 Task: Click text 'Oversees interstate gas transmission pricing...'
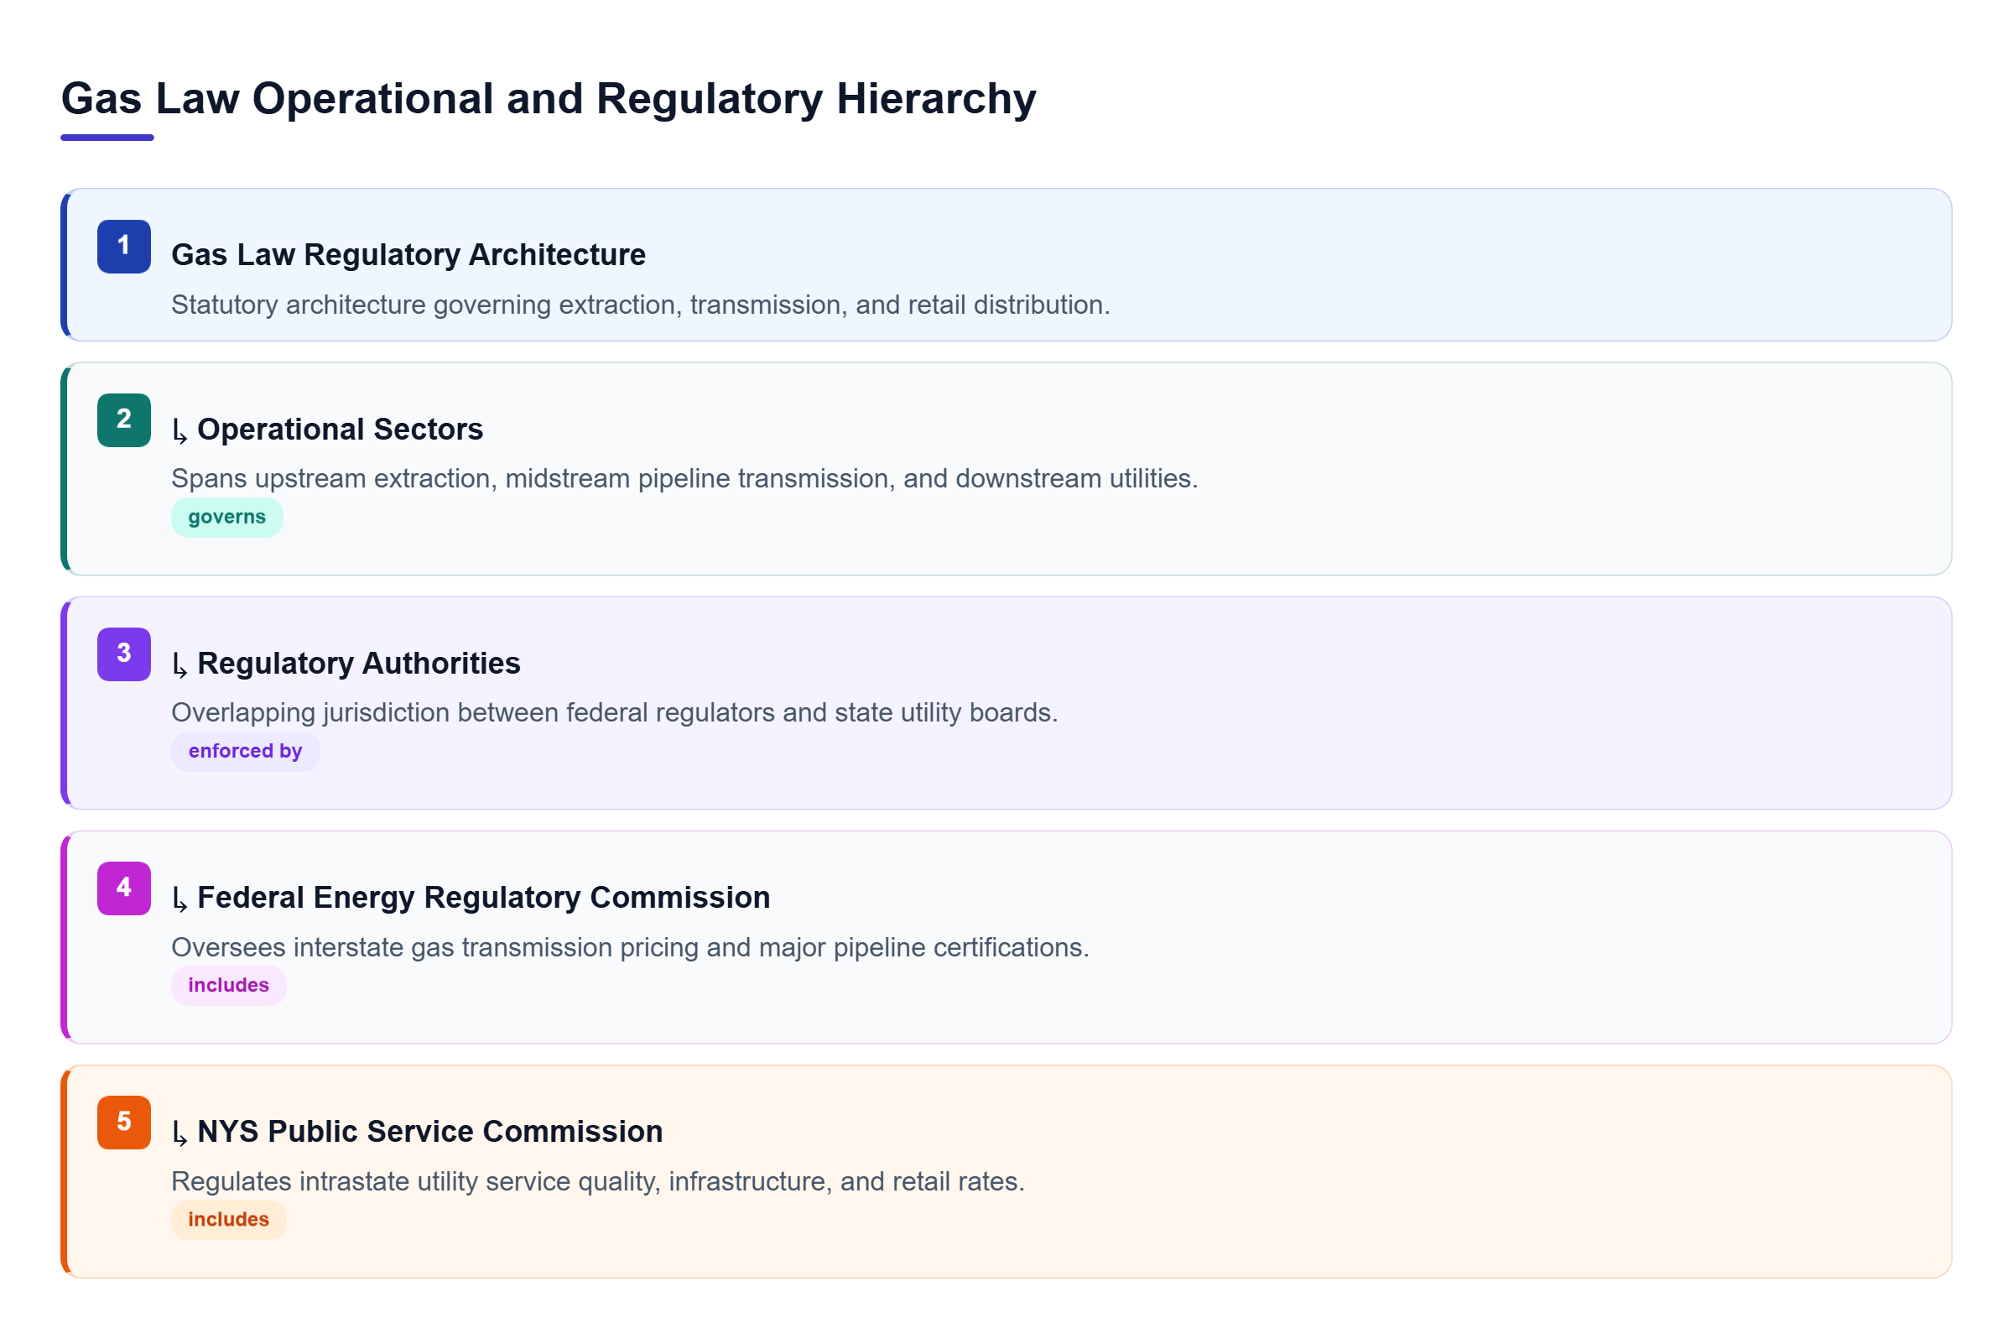pyautogui.click(x=630, y=947)
